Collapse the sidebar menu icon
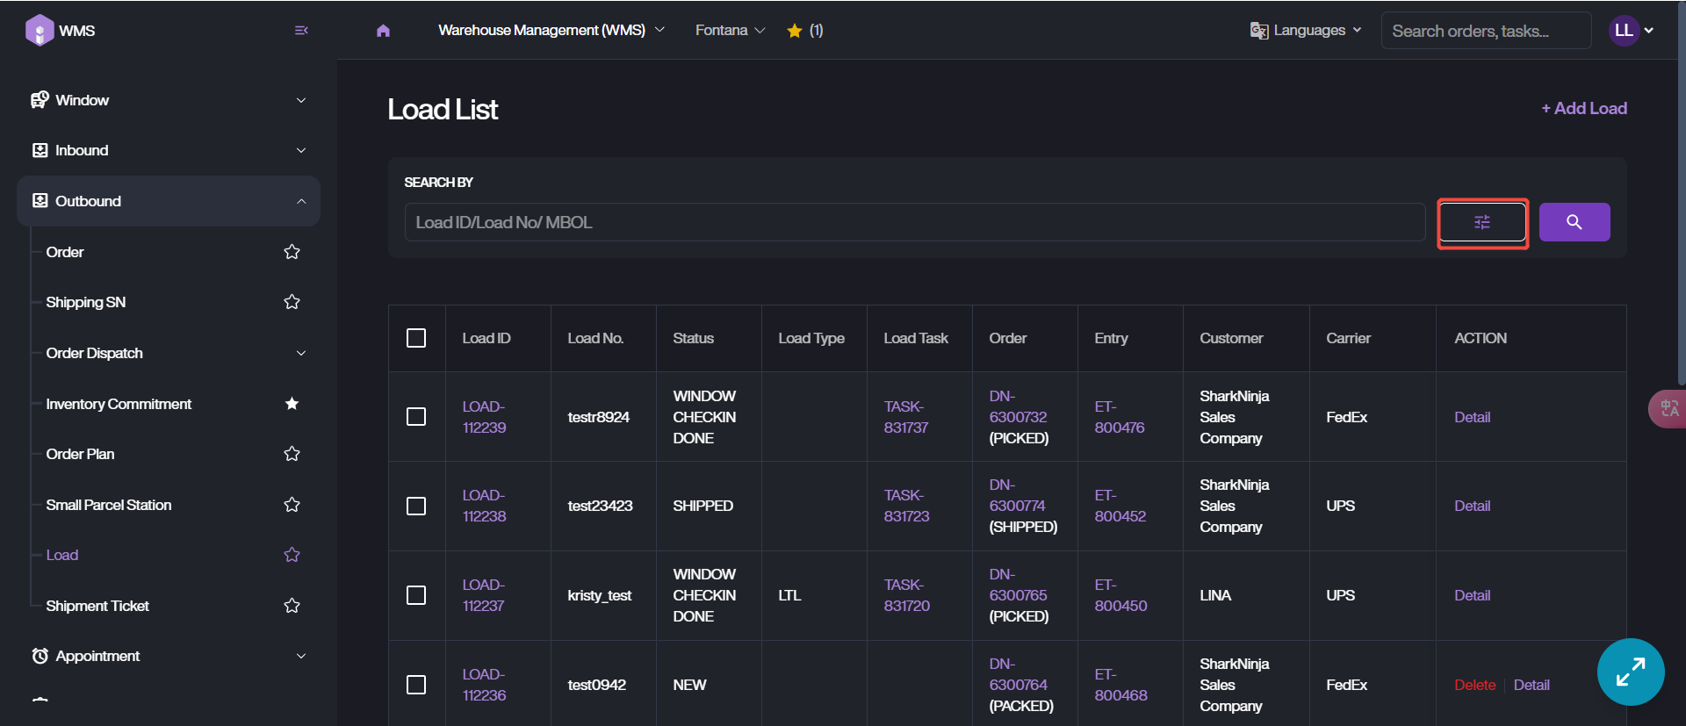The image size is (1686, 726). (x=301, y=31)
